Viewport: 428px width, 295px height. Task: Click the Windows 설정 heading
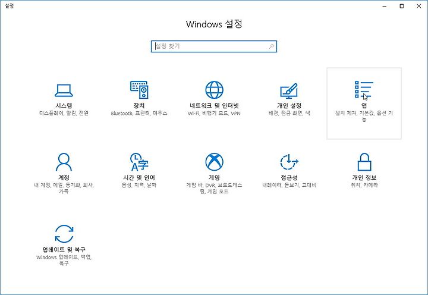(x=214, y=24)
